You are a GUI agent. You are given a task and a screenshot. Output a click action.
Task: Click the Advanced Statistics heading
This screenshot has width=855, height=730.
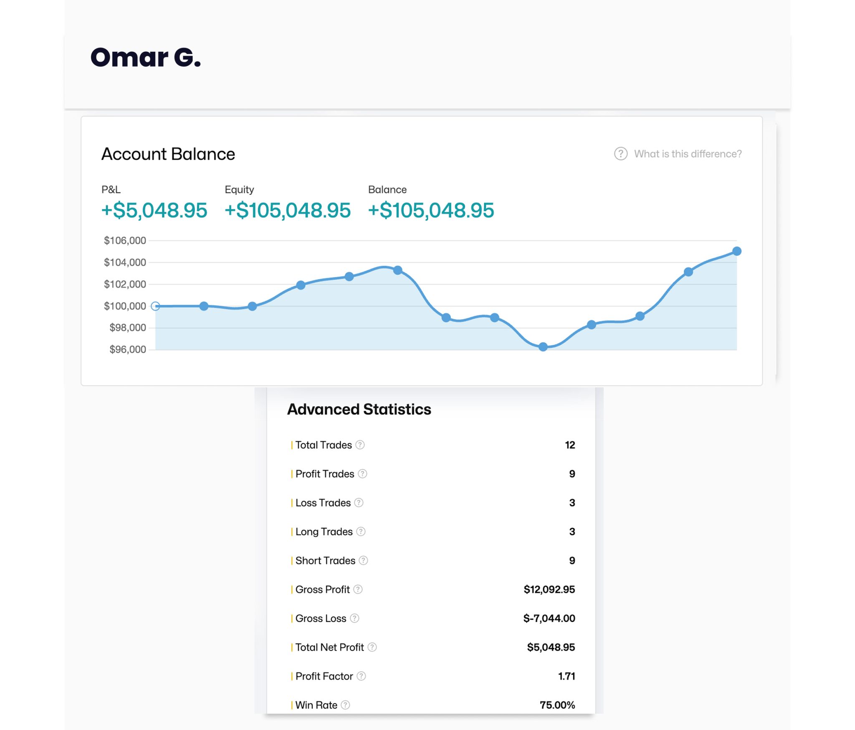click(359, 410)
